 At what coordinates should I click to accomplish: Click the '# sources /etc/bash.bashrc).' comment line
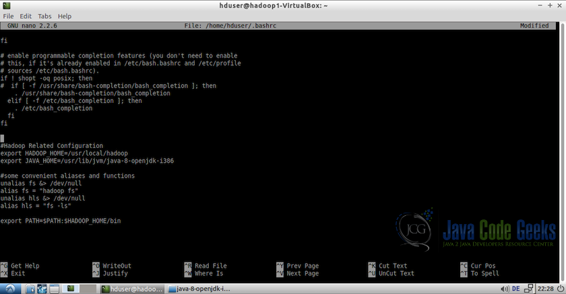pyautogui.click(x=50, y=71)
